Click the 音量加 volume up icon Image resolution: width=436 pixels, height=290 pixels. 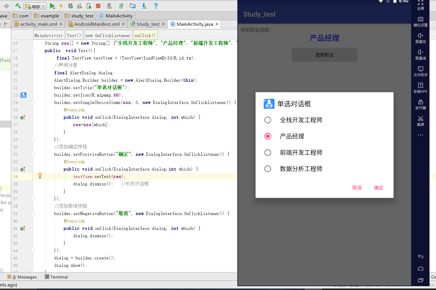tap(421, 38)
